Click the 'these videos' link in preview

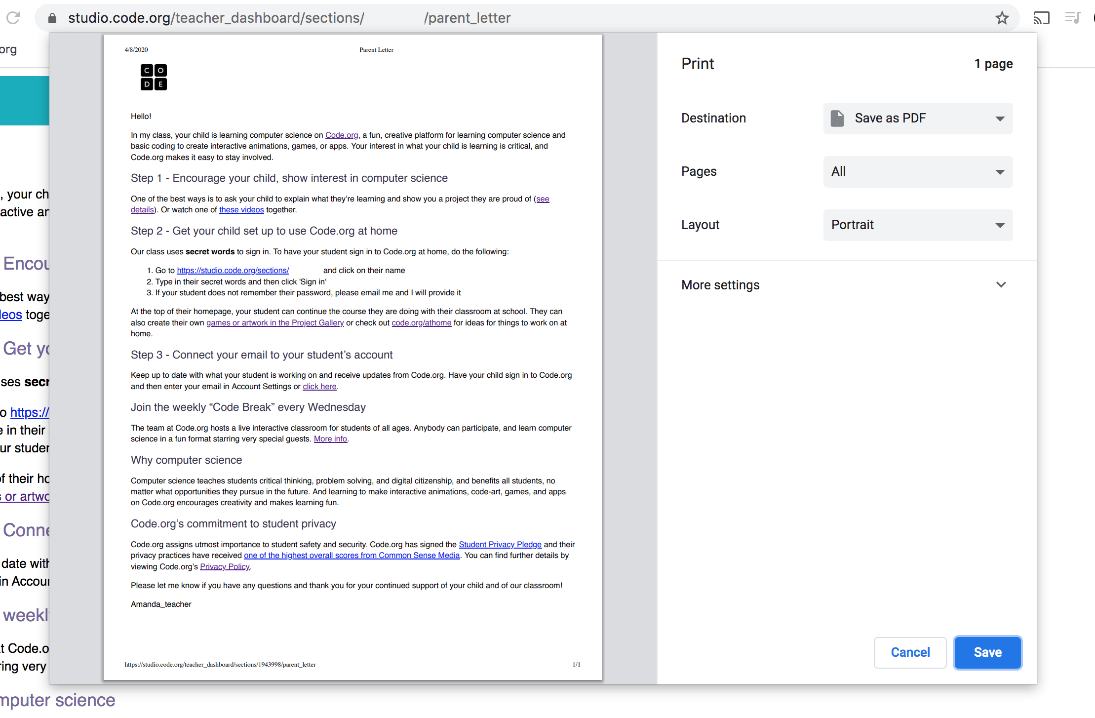[x=241, y=210]
